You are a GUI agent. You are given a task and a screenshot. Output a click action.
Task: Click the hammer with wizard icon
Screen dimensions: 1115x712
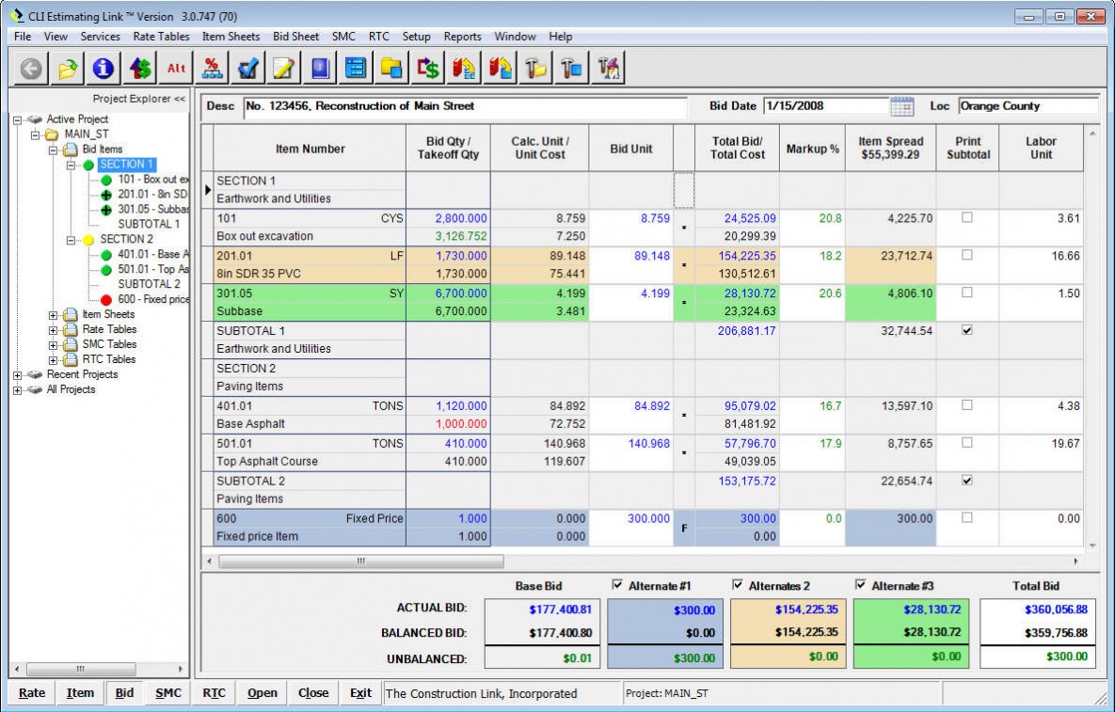pos(608,69)
